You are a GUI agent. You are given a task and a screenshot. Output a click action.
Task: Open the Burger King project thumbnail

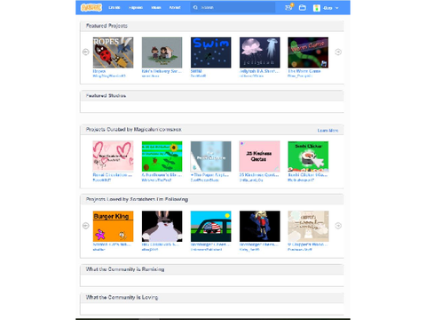pyautogui.click(x=113, y=226)
